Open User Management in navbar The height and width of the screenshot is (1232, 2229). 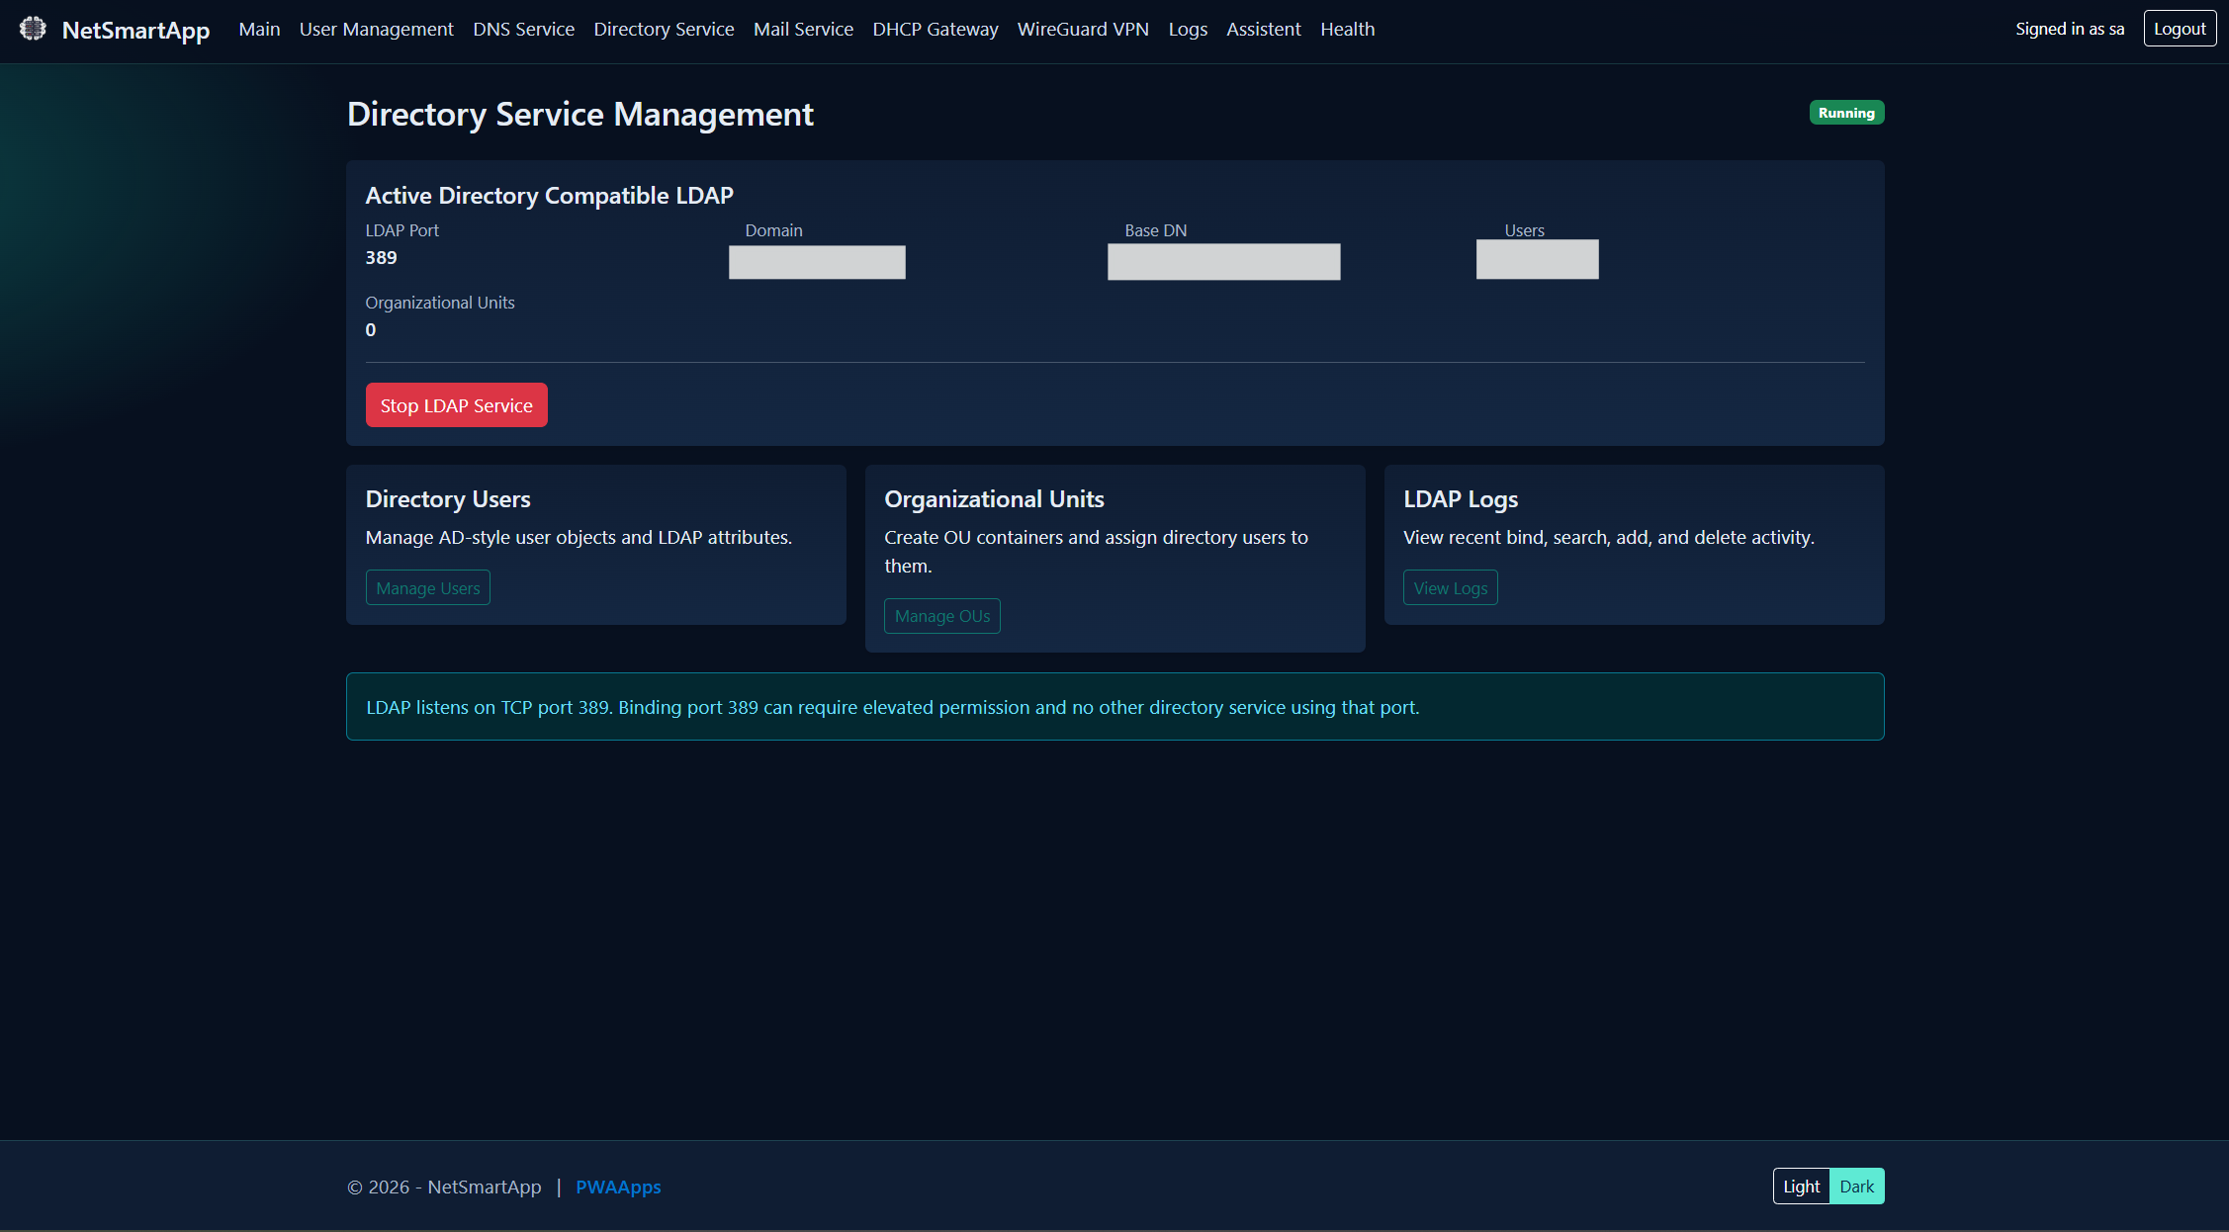click(377, 30)
